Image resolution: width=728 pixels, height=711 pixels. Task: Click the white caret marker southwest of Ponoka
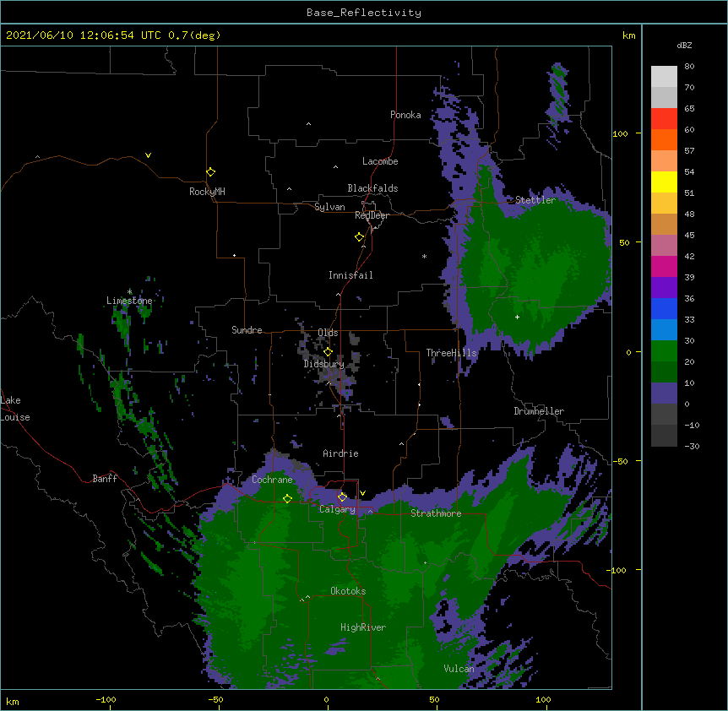tap(309, 124)
